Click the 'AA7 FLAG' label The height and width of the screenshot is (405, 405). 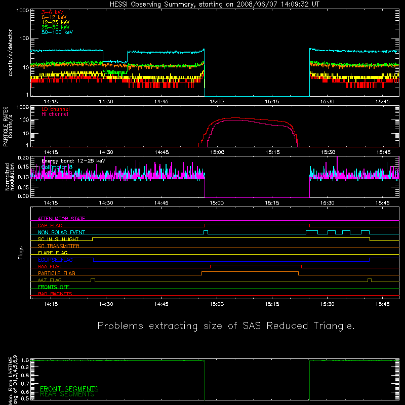50,280
